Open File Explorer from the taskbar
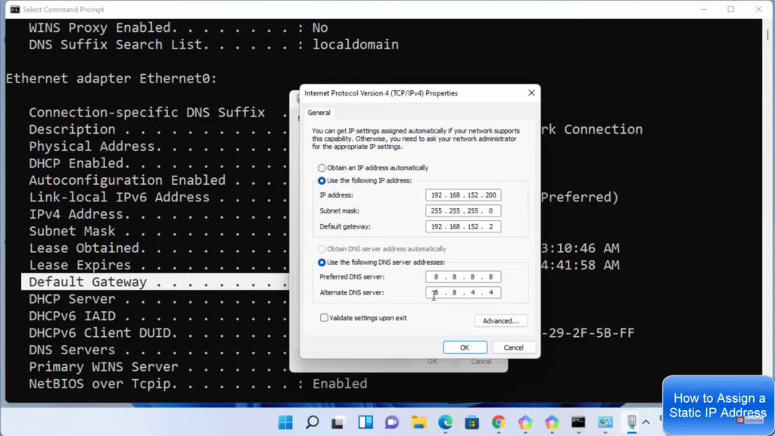 coord(419,422)
